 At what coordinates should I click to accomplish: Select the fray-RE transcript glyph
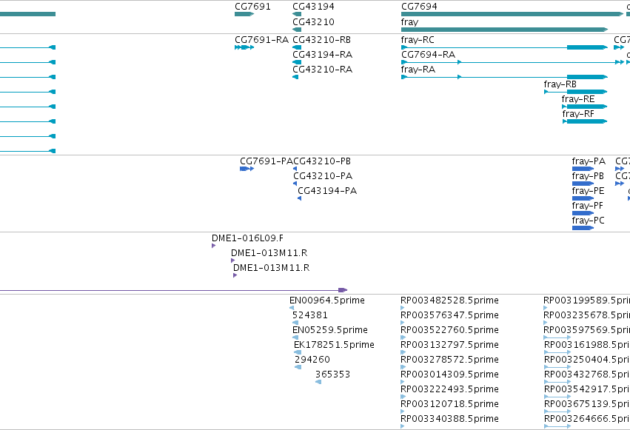coord(585,107)
